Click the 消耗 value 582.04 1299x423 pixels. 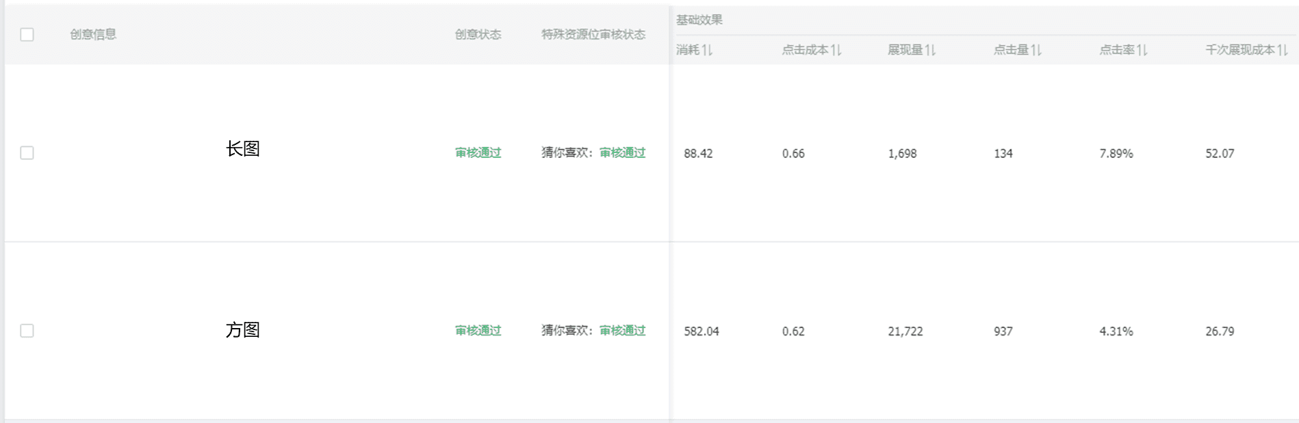702,331
